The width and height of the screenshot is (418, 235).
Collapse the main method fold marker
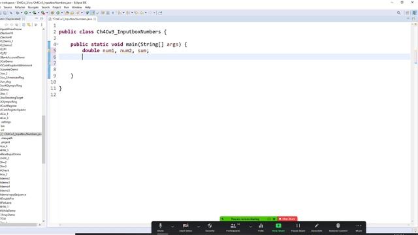tap(57, 44)
